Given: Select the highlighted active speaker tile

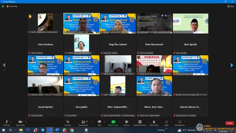Looking at the screenshot, I should 81,23.
